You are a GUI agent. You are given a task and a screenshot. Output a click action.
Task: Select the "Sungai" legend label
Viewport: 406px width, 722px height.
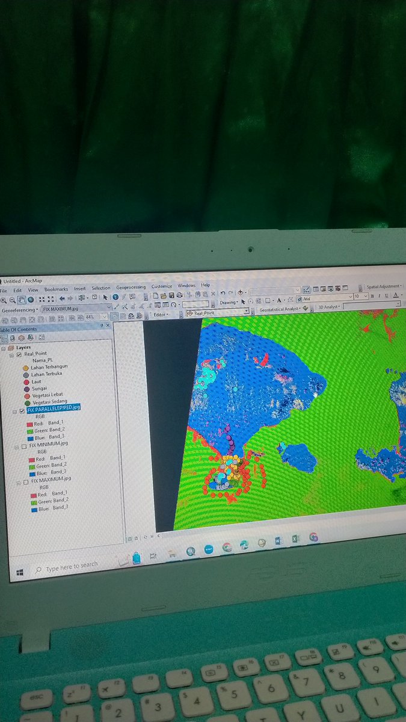[40, 389]
